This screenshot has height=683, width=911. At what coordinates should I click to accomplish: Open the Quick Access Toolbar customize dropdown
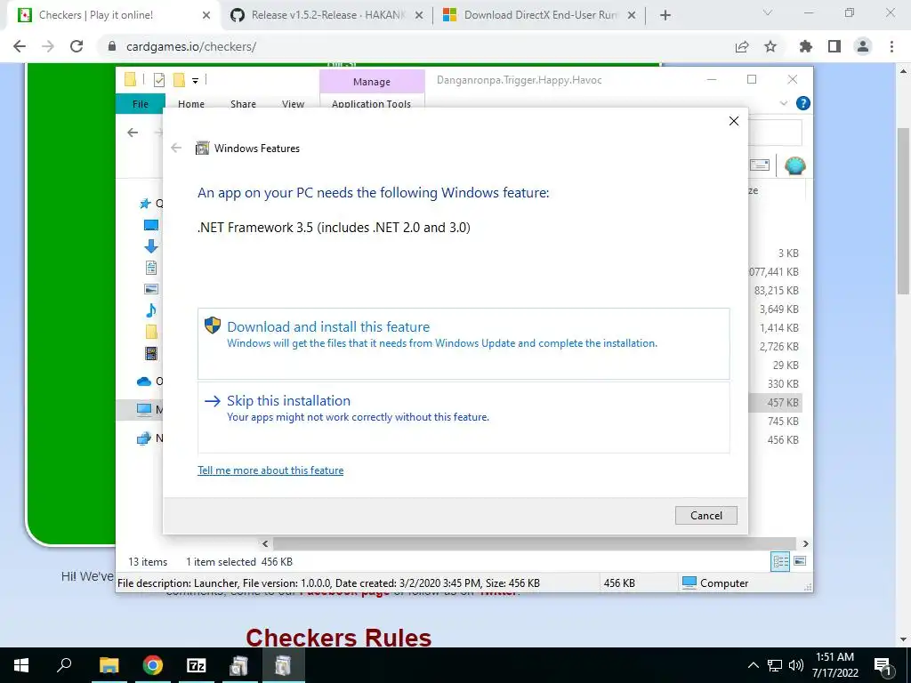(x=195, y=81)
